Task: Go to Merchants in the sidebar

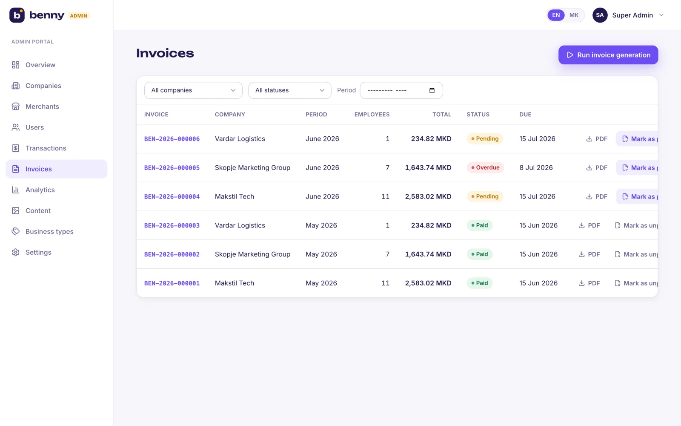Action: click(56, 106)
